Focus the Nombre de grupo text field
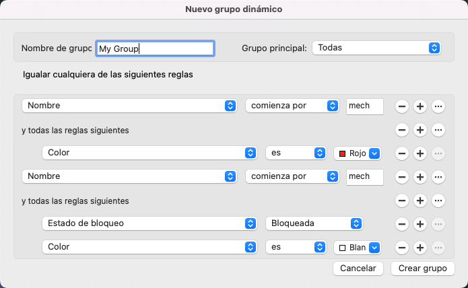Viewport: 468px width, 288px height. tap(155, 48)
